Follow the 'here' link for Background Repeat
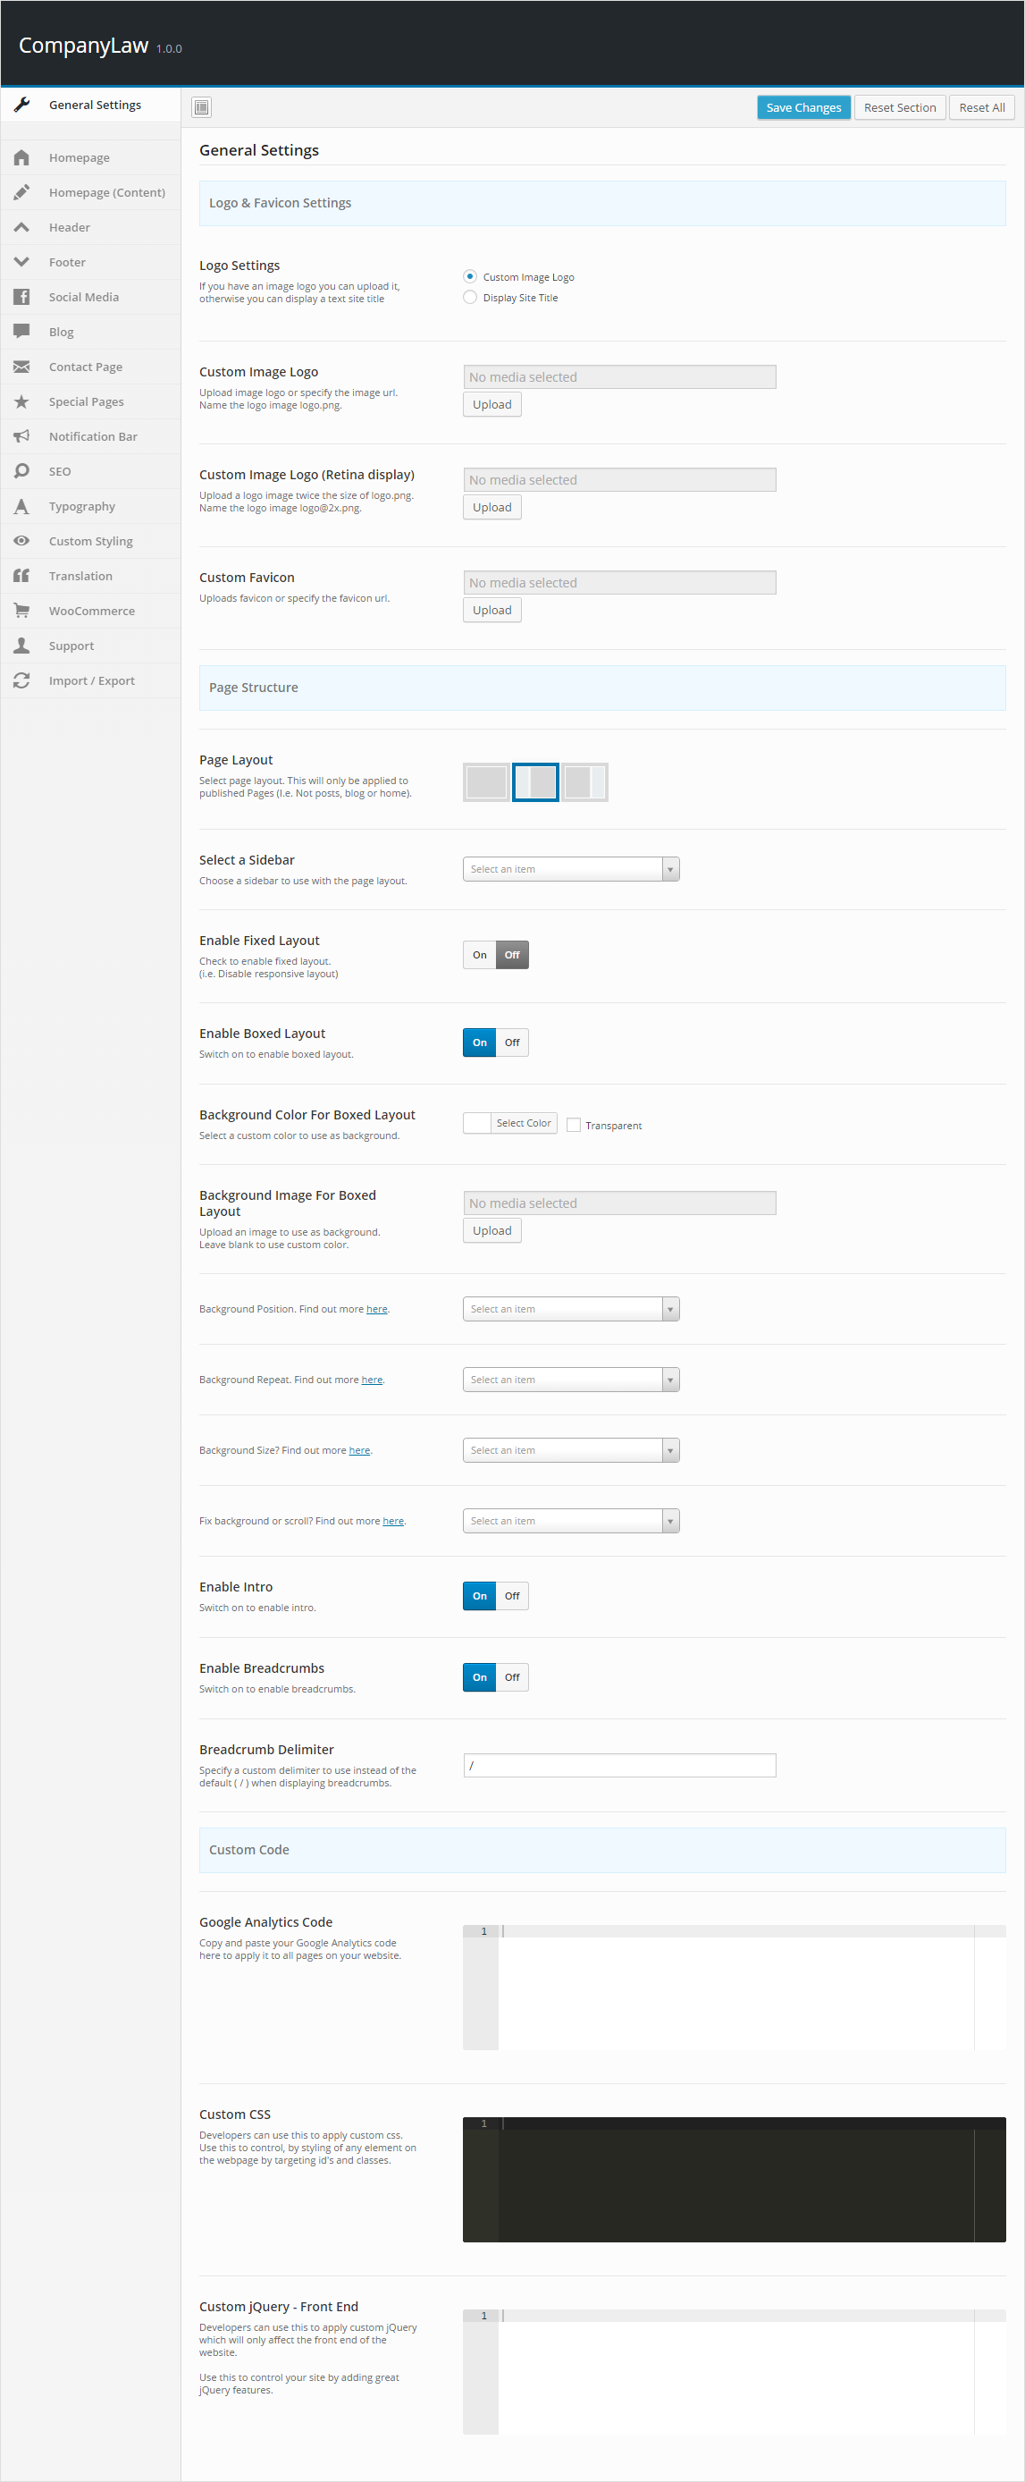The height and width of the screenshot is (2482, 1025). (x=372, y=1380)
